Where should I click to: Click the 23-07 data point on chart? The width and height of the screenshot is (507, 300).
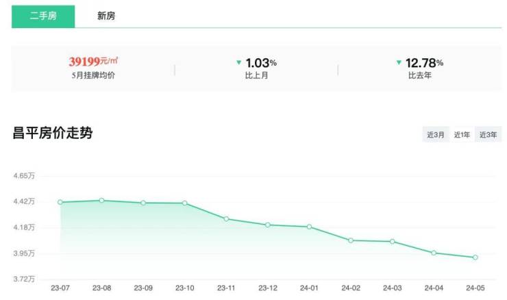[x=60, y=202]
